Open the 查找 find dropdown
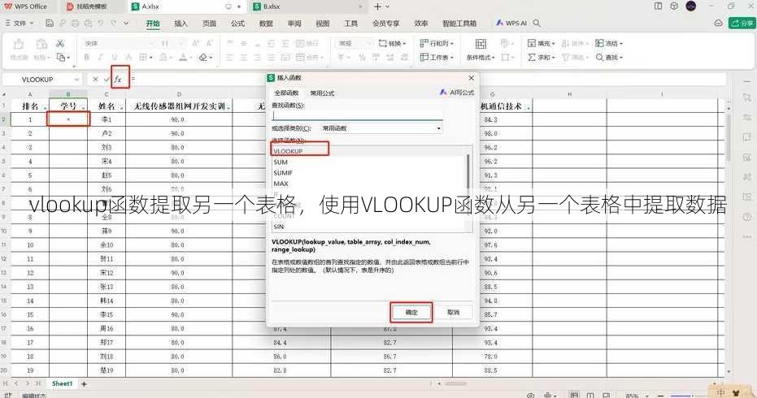The height and width of the screenshot is (398, 757). [x=609, y=58]
